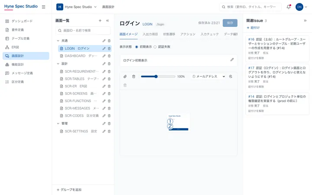Focus the top search field

tap(250, 7)
